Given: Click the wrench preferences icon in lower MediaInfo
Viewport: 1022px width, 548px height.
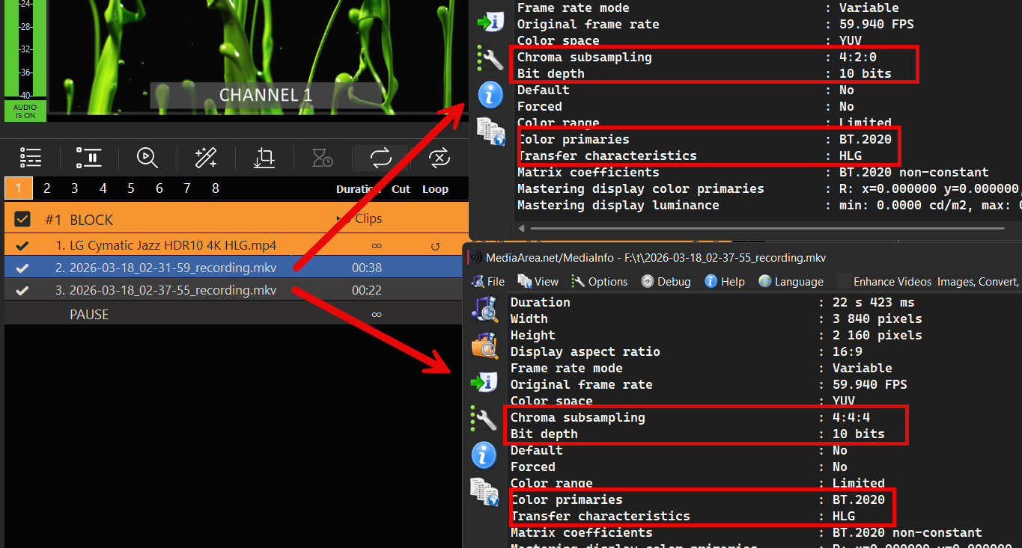Looking at the screenshot, I should tap(484, 418).
